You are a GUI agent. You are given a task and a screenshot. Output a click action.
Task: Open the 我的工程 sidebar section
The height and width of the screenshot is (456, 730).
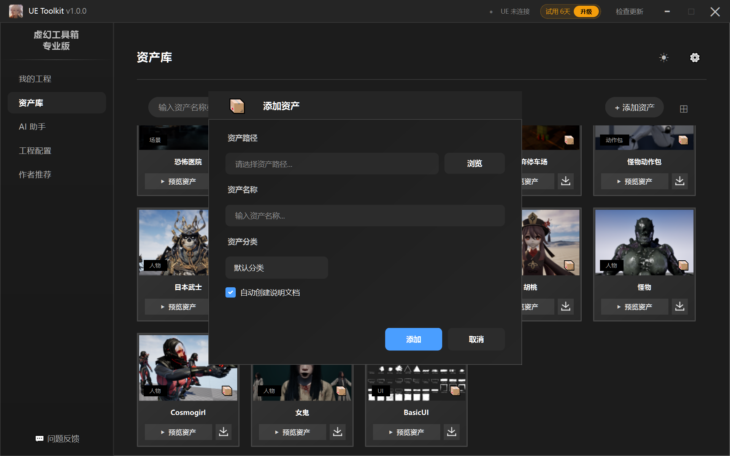pos(35,79)
